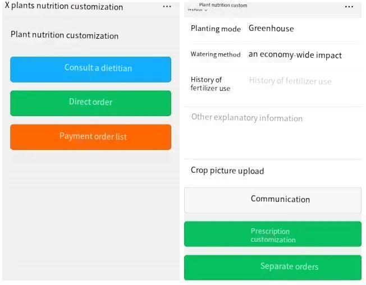This screenshot has height=285, width=366.
Task: Tap Crop picture upload row
Action: pyautogui.click(x=227, y=171)
